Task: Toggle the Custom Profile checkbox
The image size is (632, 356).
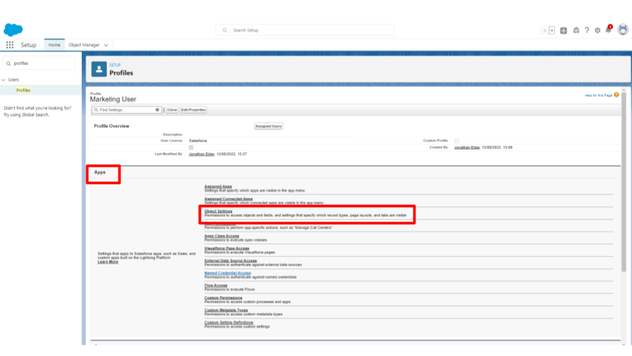Action: 457,141
